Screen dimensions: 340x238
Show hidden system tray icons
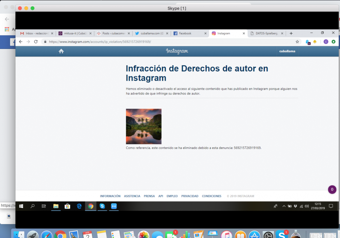tap(284, 206)
